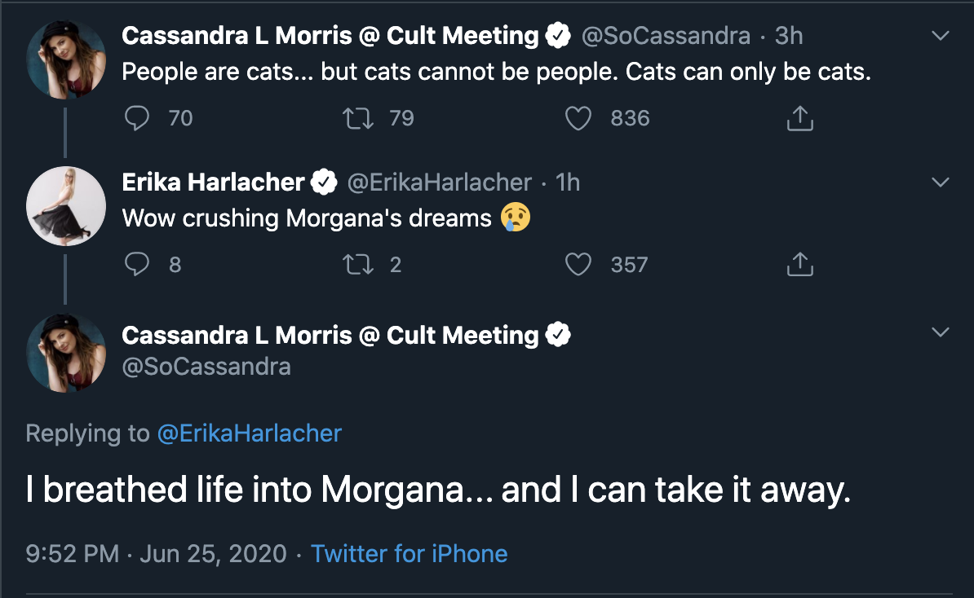Like Cassandra's tweet about cats
Viewport: 974px width, 598px height.
coord(578,118)
